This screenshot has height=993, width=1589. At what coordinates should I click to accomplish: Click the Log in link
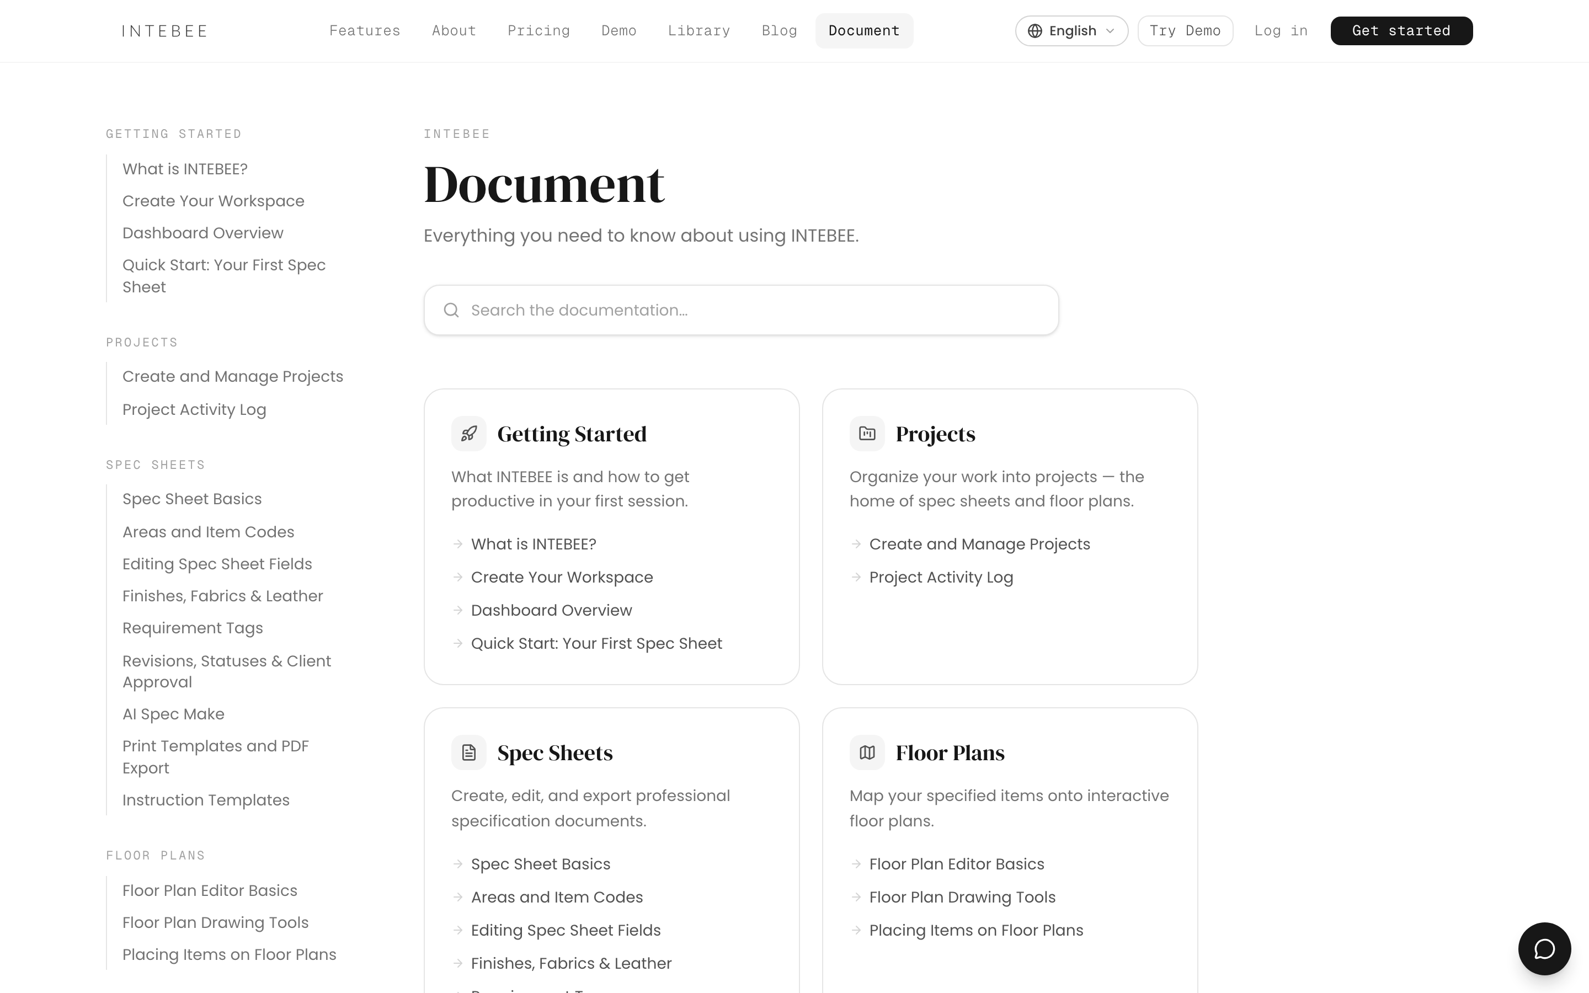1281,31
